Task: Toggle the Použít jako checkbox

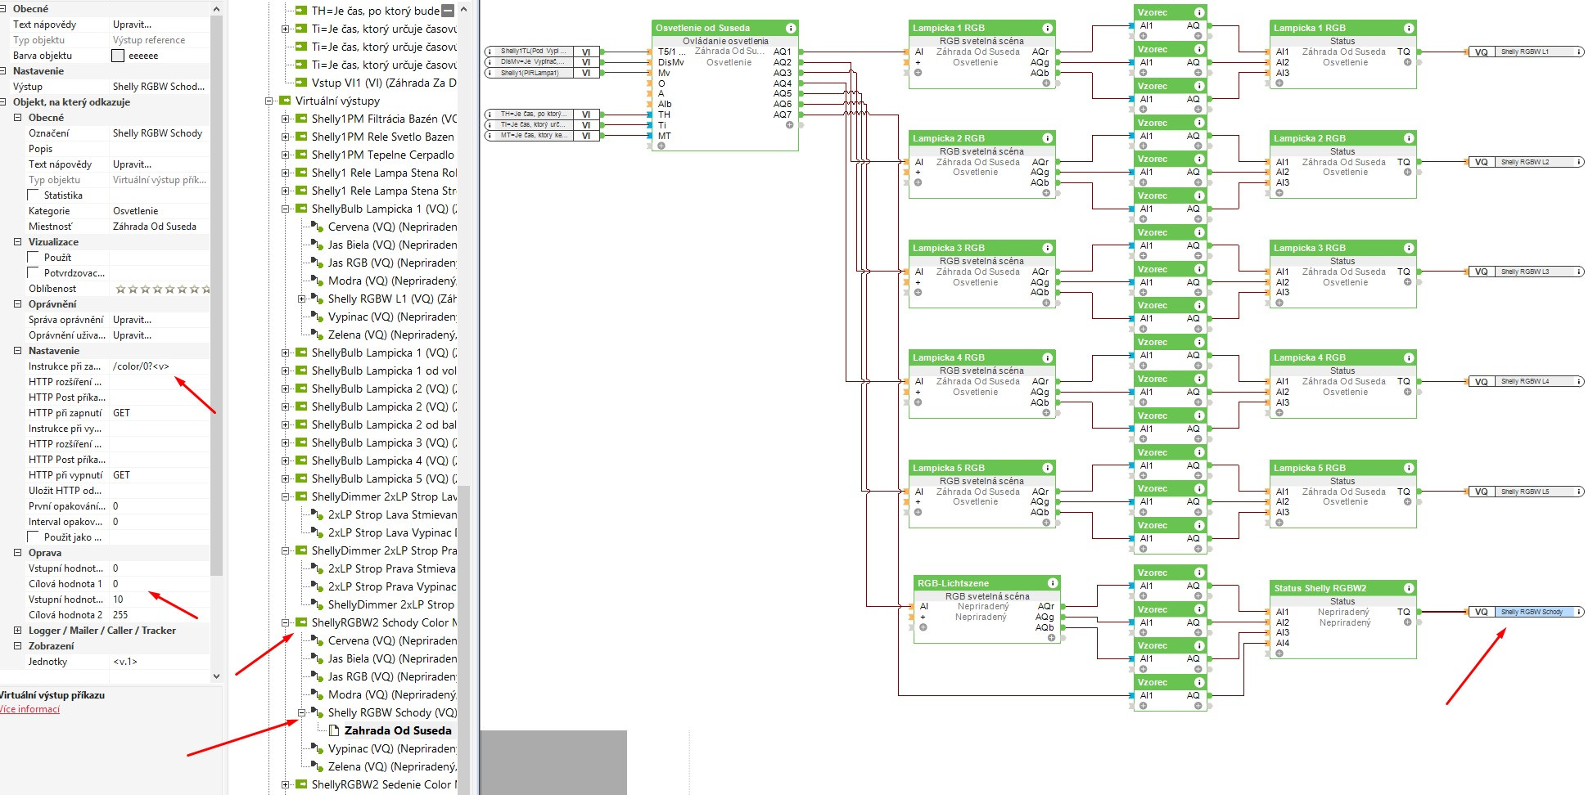Action: point(34,537)
